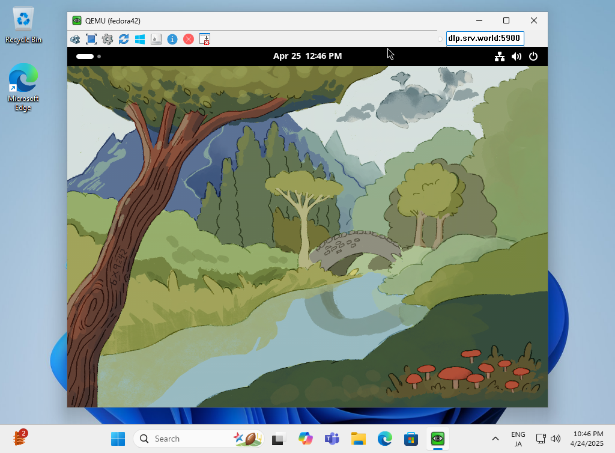Open taskbar volume tray icon
Image resolution: width=615 pixels, height=453 pixels.
556,439
